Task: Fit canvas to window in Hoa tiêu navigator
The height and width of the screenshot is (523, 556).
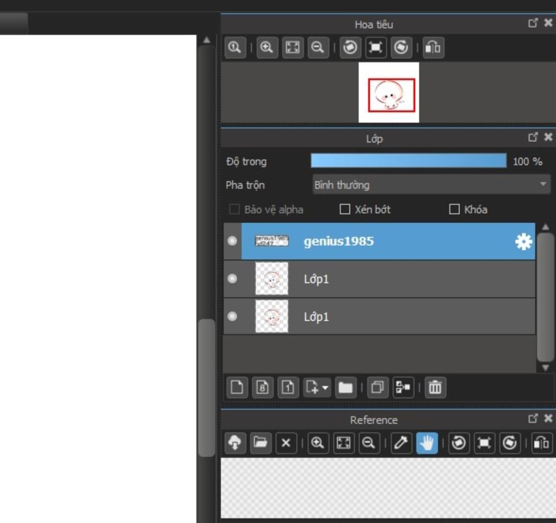Action: (x=293, y=47)
